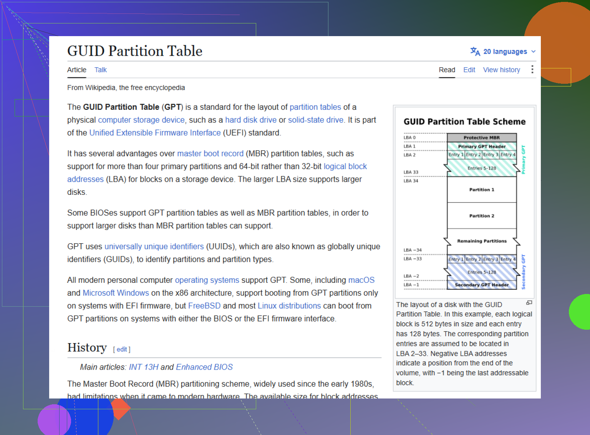Select the Read tab
590x435 pixels.
point(447,70)
